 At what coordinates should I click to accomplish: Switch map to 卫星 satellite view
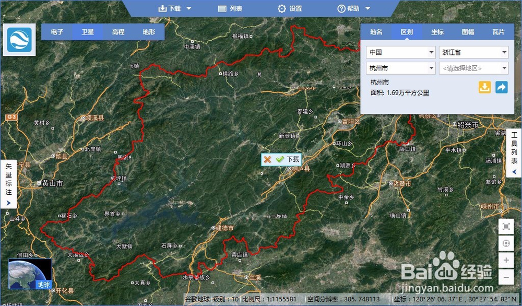[x=87, y=32]
